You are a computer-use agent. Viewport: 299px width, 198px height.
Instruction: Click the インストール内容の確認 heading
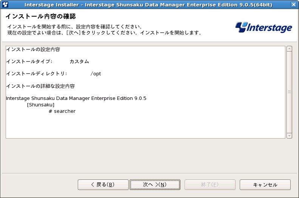click(x=40, y=16)
